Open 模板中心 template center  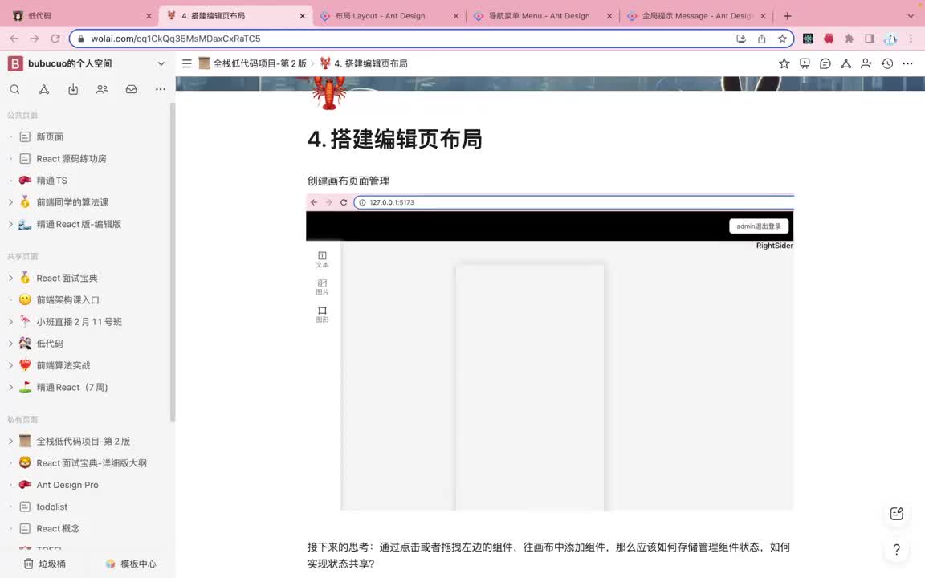tap(130, 564)
